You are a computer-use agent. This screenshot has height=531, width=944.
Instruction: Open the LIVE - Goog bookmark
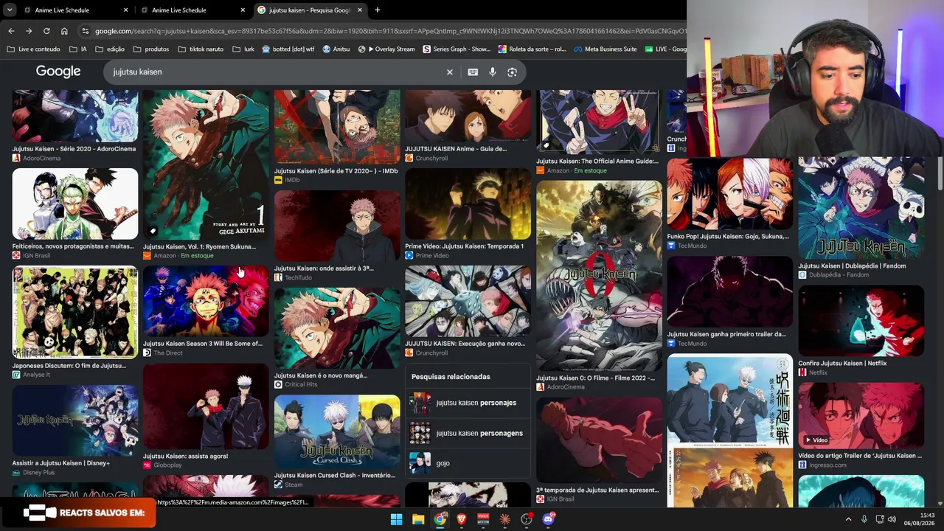pos(665,49)
